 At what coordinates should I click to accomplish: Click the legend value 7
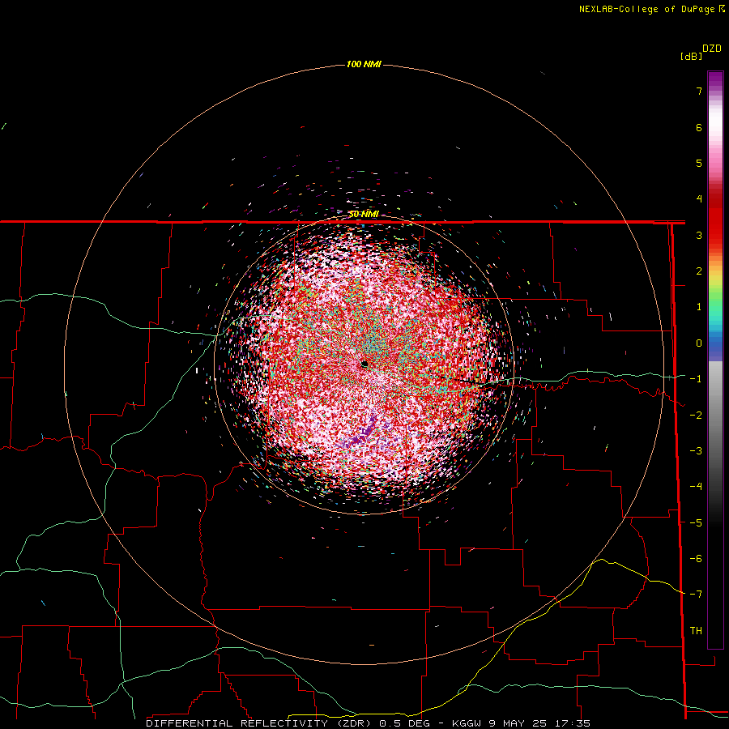click(x=699, y=91)
